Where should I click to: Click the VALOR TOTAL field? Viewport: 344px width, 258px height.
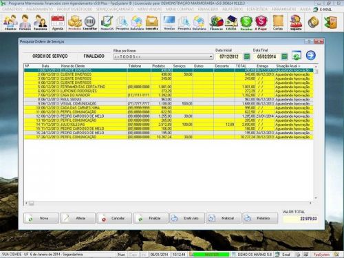pyautogui.click(x=300, y=219)
